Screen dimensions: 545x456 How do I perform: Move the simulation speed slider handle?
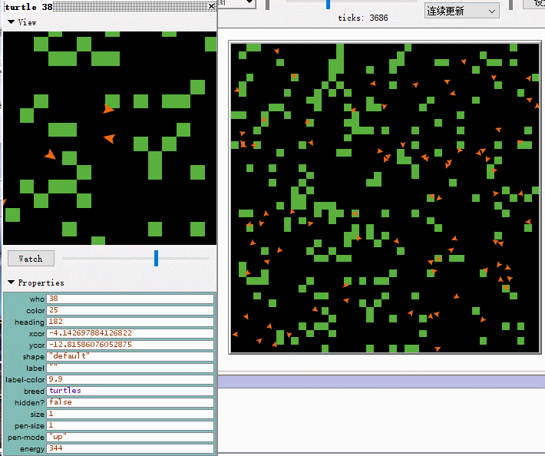[x=328, y=5]
